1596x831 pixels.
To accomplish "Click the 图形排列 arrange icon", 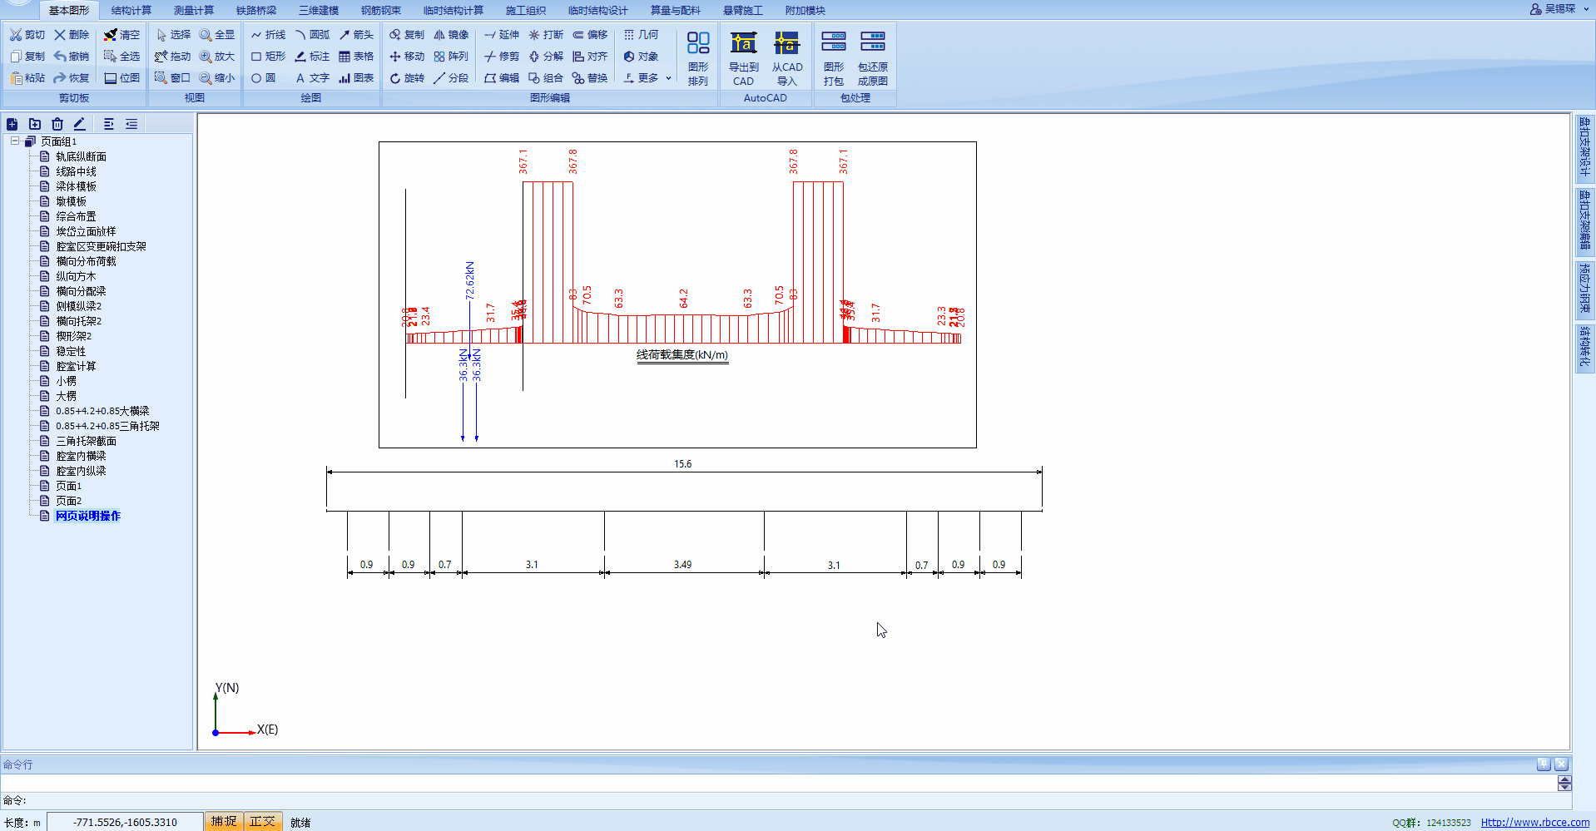I will pos(697,57).
